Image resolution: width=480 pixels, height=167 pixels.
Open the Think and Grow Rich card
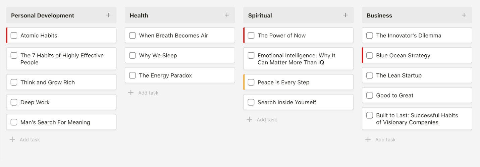pos(48,82)
